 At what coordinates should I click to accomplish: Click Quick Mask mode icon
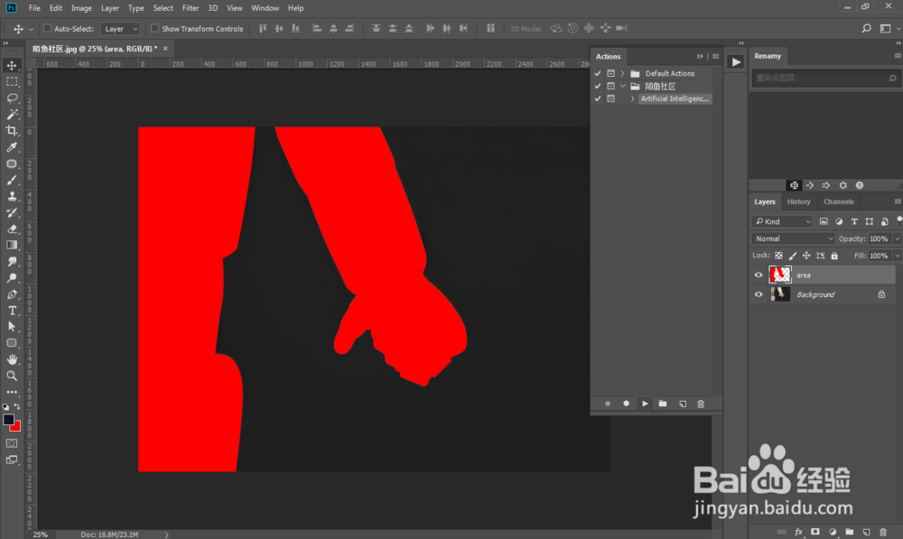click(x=12, y=443)
